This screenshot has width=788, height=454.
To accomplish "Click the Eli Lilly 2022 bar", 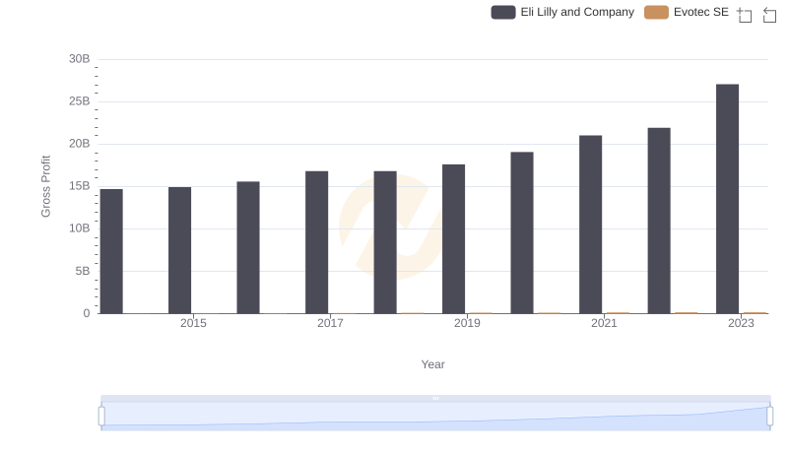I will tap(659, 221).
